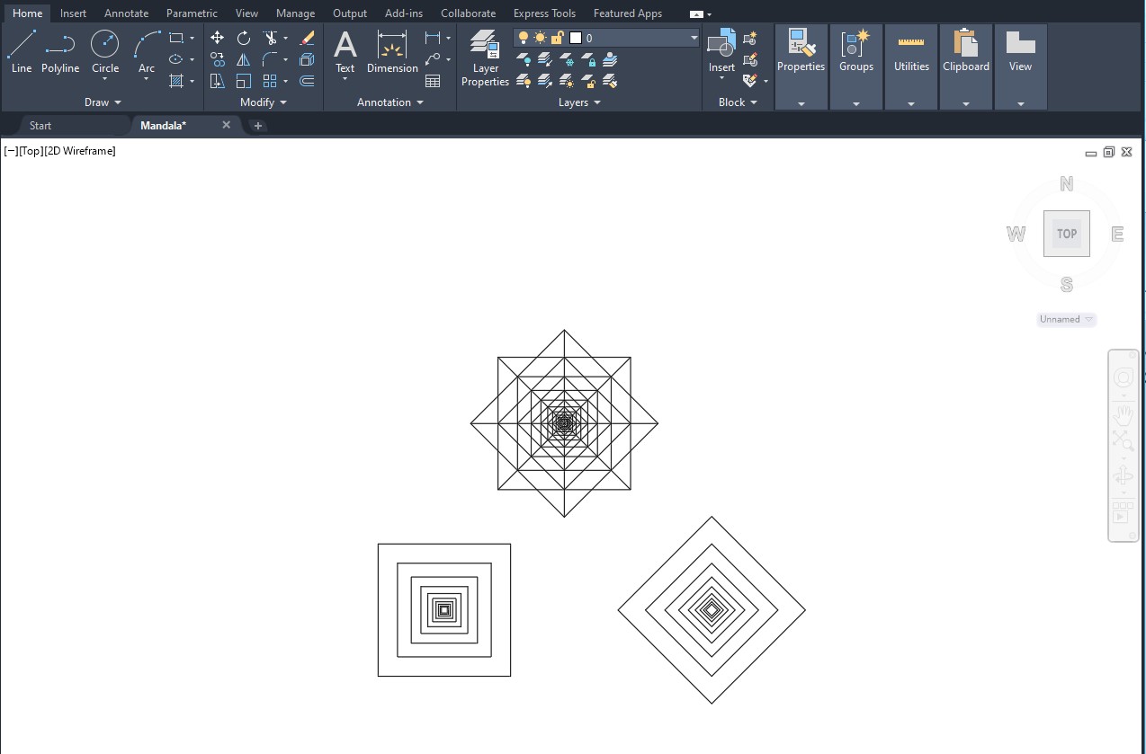Switch to the Start file tab
1146x754 pixels.
[40, 126]
